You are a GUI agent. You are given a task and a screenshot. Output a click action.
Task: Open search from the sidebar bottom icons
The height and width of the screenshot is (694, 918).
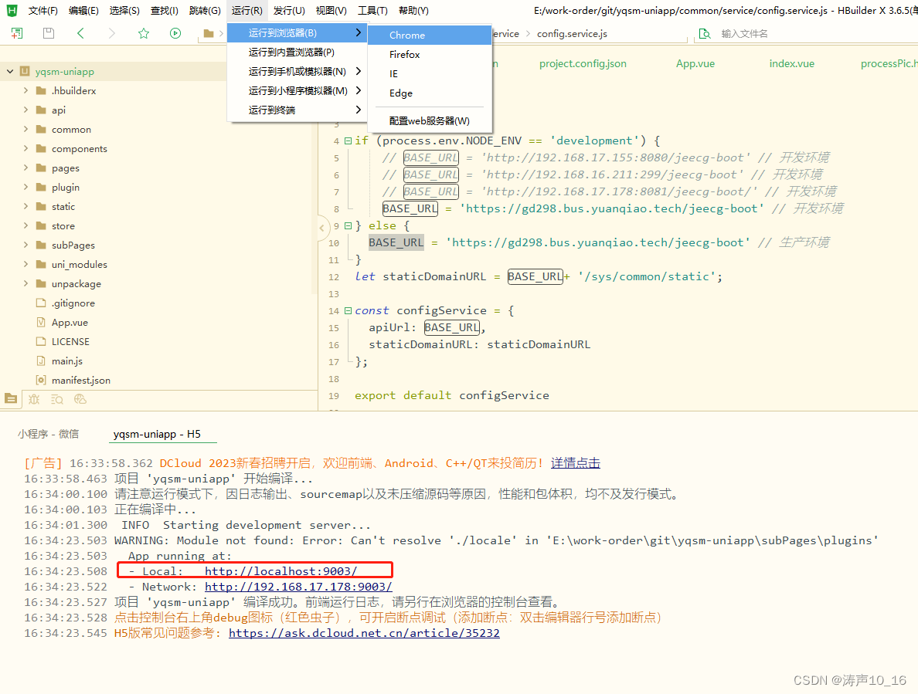[x=57, y=399]
